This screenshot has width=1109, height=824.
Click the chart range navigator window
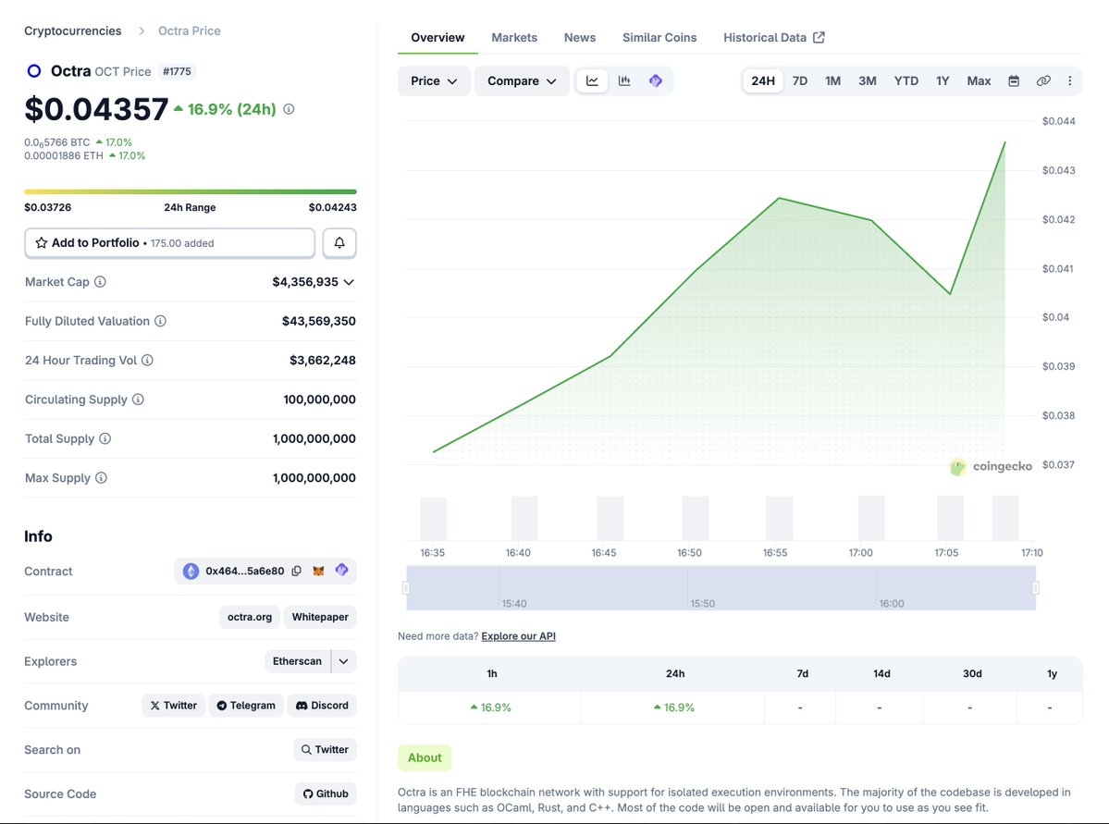(721, 588)
